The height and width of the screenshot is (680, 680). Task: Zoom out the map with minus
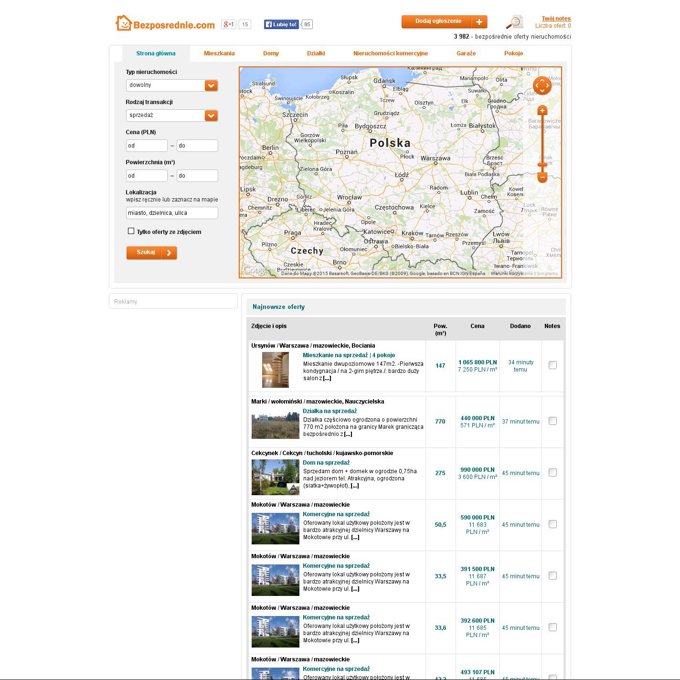pos(542,177)
